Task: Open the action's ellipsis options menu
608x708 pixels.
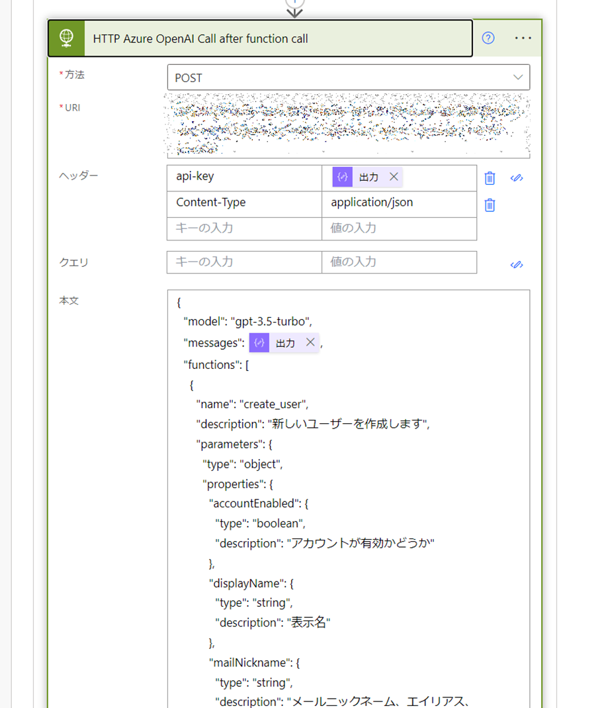Action: point(523,38)
